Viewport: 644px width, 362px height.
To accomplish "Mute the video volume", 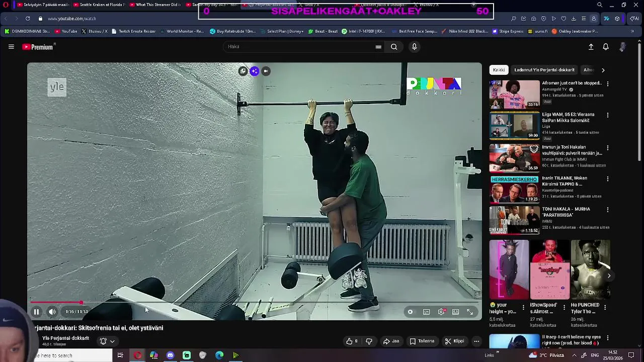I will [52, 312].
